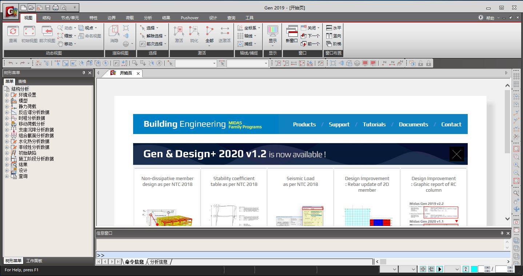Click the zoom-out magnifier on right toolbar
The width and height of the screenshot is (523, 276).
coord(516,173)
